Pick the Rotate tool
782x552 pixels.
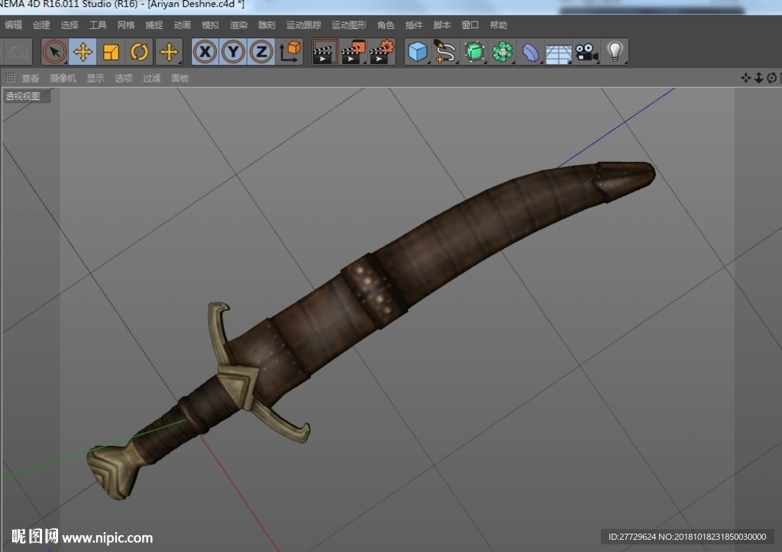point(139,52)
